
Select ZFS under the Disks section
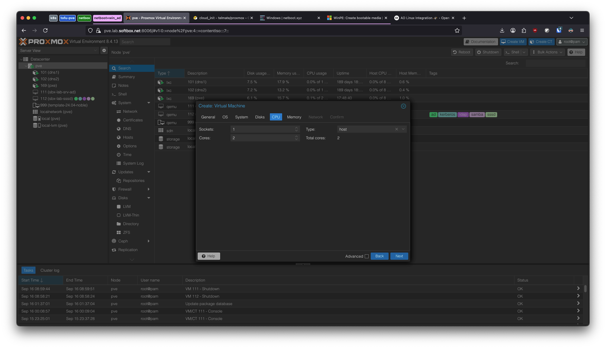(126, 232)
